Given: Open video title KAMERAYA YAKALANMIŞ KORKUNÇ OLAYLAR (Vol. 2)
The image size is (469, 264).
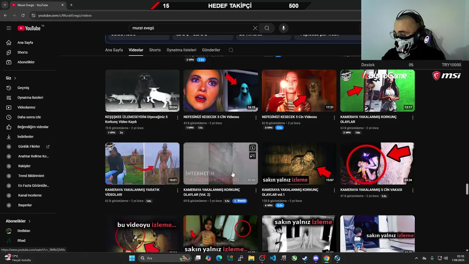Looking at the screenshot, I should (x=212, y=192).
